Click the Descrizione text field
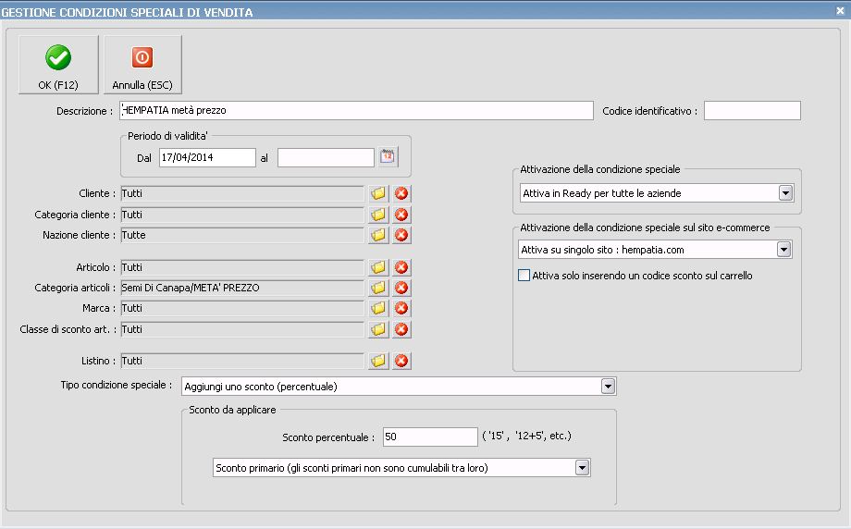The image size is (851, 529). click(x=356, y=111)
